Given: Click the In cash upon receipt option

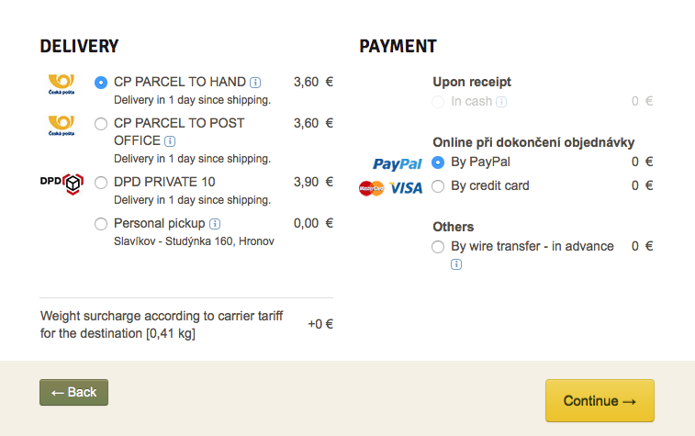Looking at the screenshot, I should click(438, 102).
